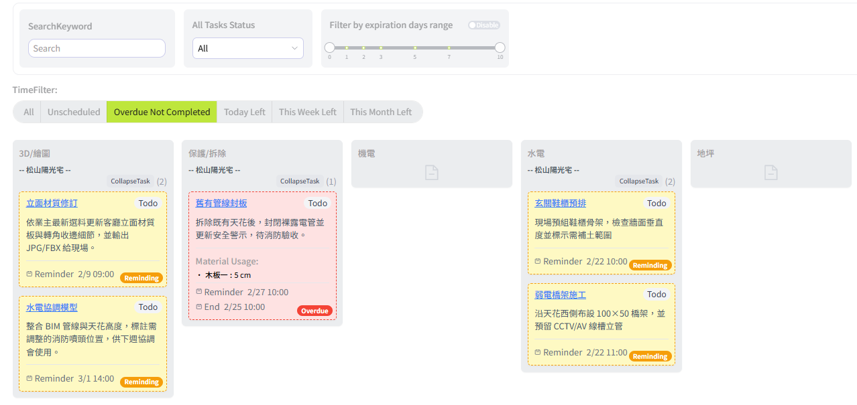Open the 舊有管線封板 task link
The image size is (857, 405).
(221, 204)
